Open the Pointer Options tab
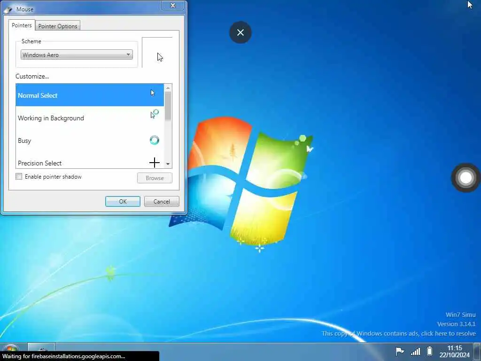 58,26
